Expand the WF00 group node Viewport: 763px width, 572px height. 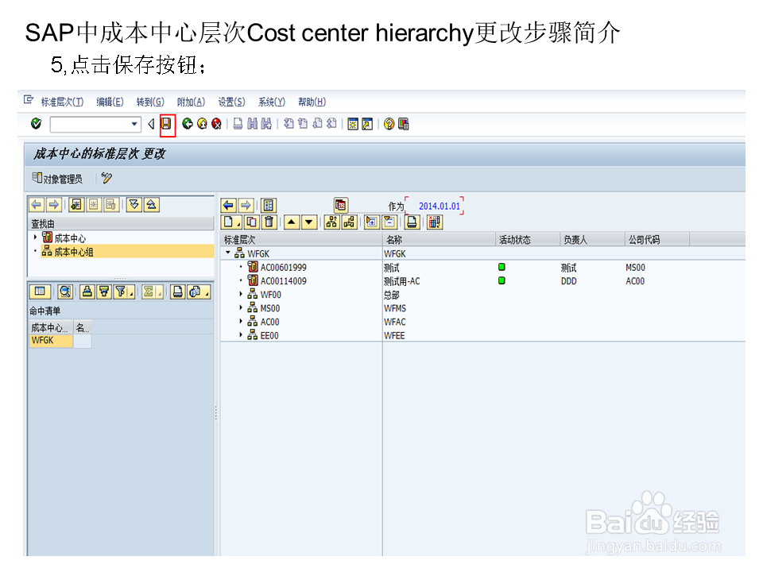click(x=241, y=294)
